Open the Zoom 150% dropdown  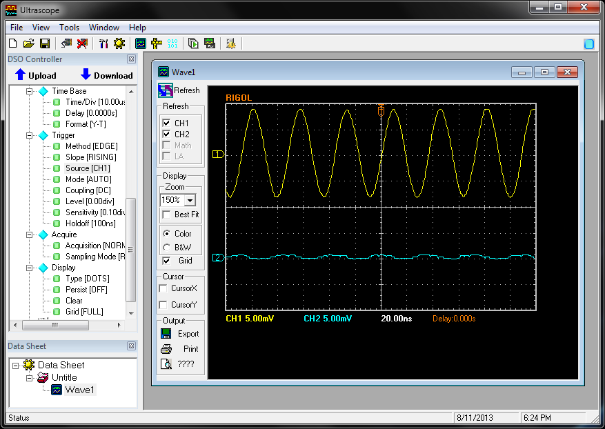(x=190, y=200)
